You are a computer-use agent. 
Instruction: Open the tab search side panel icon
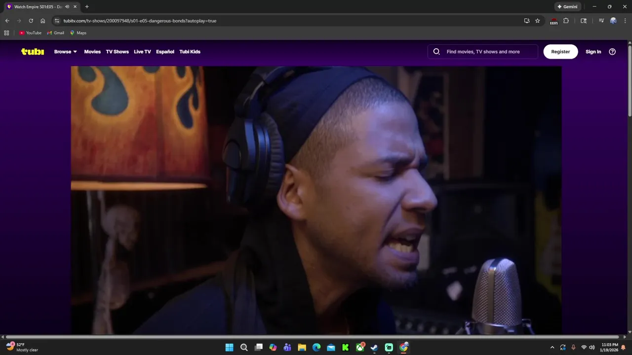click(584, 21)
